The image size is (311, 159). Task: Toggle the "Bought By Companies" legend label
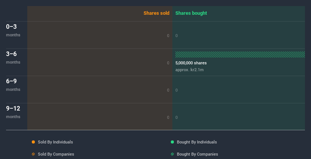click(197, 154)
